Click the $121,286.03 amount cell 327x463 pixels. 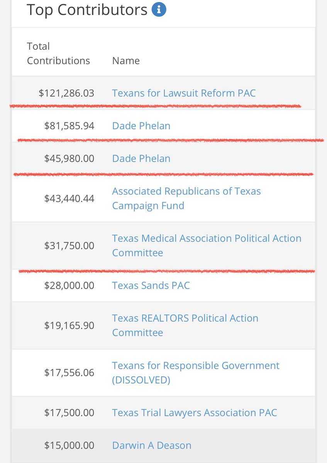[66, 93]
